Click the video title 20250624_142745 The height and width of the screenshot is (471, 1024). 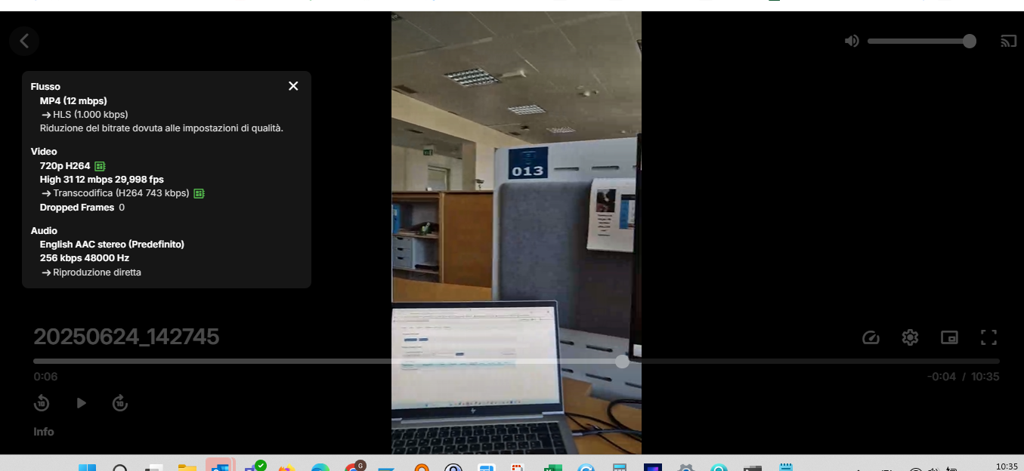[126, 337]
